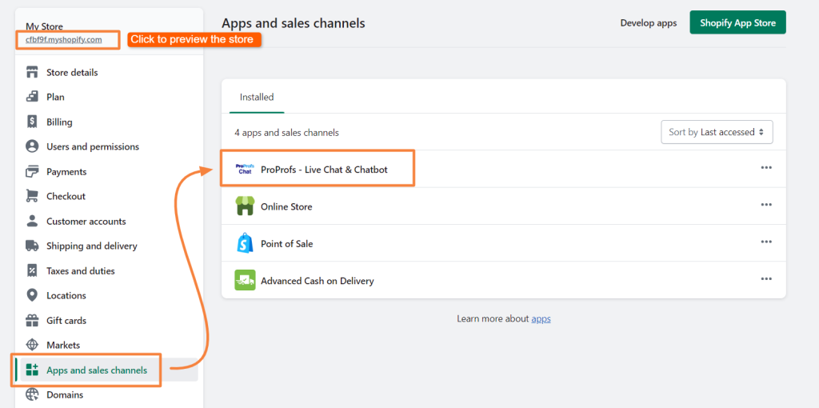This screenshot has height=408, width=819.
Task: Click the Apps and sales channels grid icon
Action: [32, 370]
